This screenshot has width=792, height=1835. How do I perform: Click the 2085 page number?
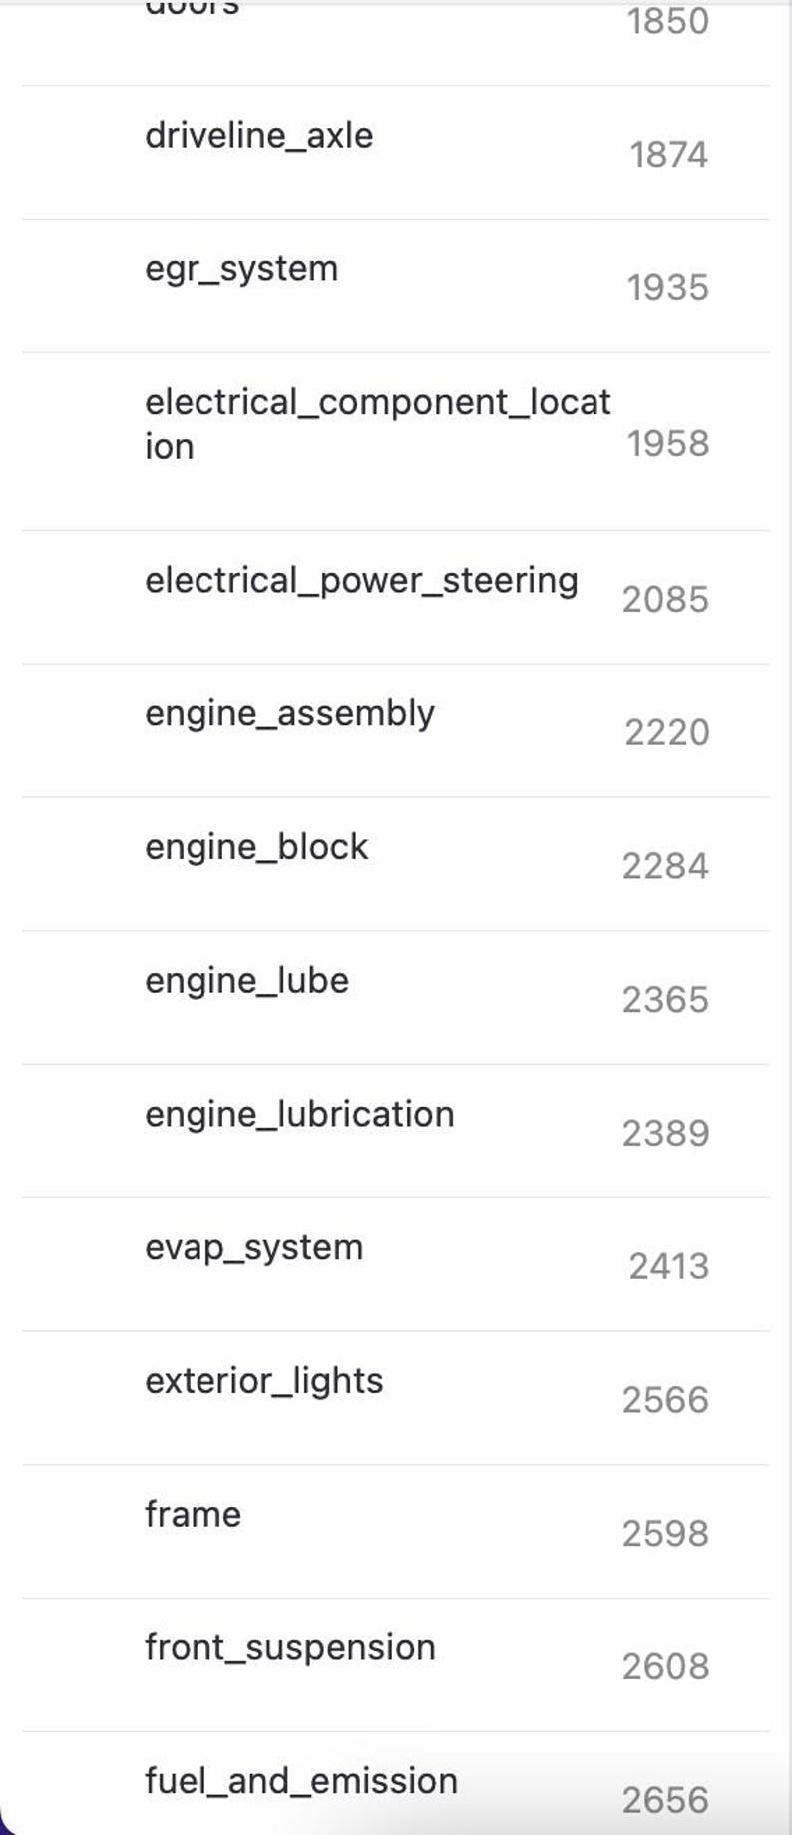pos(665,600)
